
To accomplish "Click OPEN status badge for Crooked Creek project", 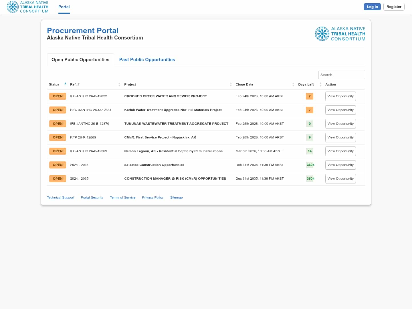I will (58, 96).
